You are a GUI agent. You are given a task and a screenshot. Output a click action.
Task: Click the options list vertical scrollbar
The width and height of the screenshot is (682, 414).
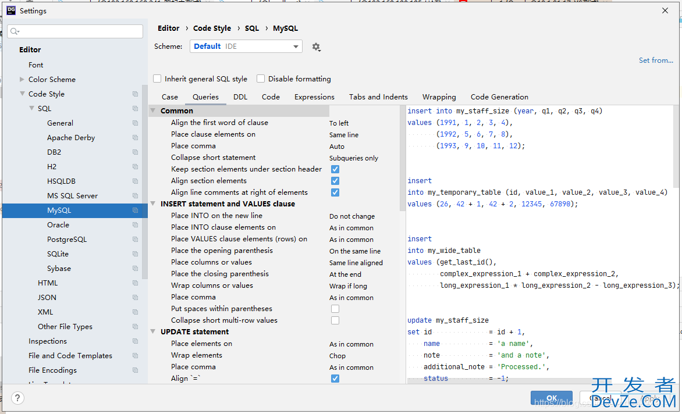402,159
